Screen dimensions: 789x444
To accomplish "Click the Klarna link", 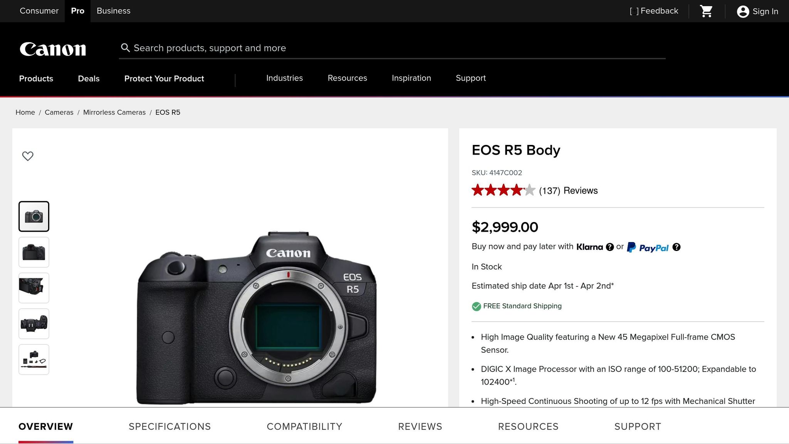I will point(589,247).
